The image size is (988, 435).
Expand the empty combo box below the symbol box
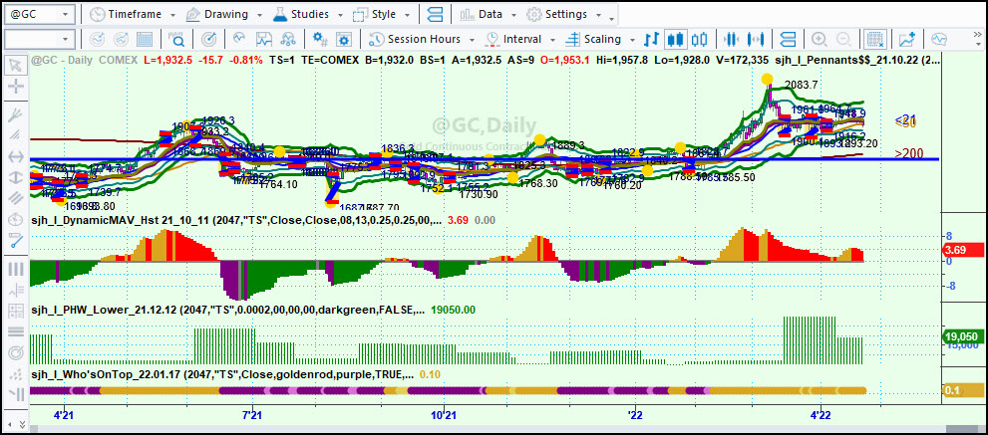point(66,39)
